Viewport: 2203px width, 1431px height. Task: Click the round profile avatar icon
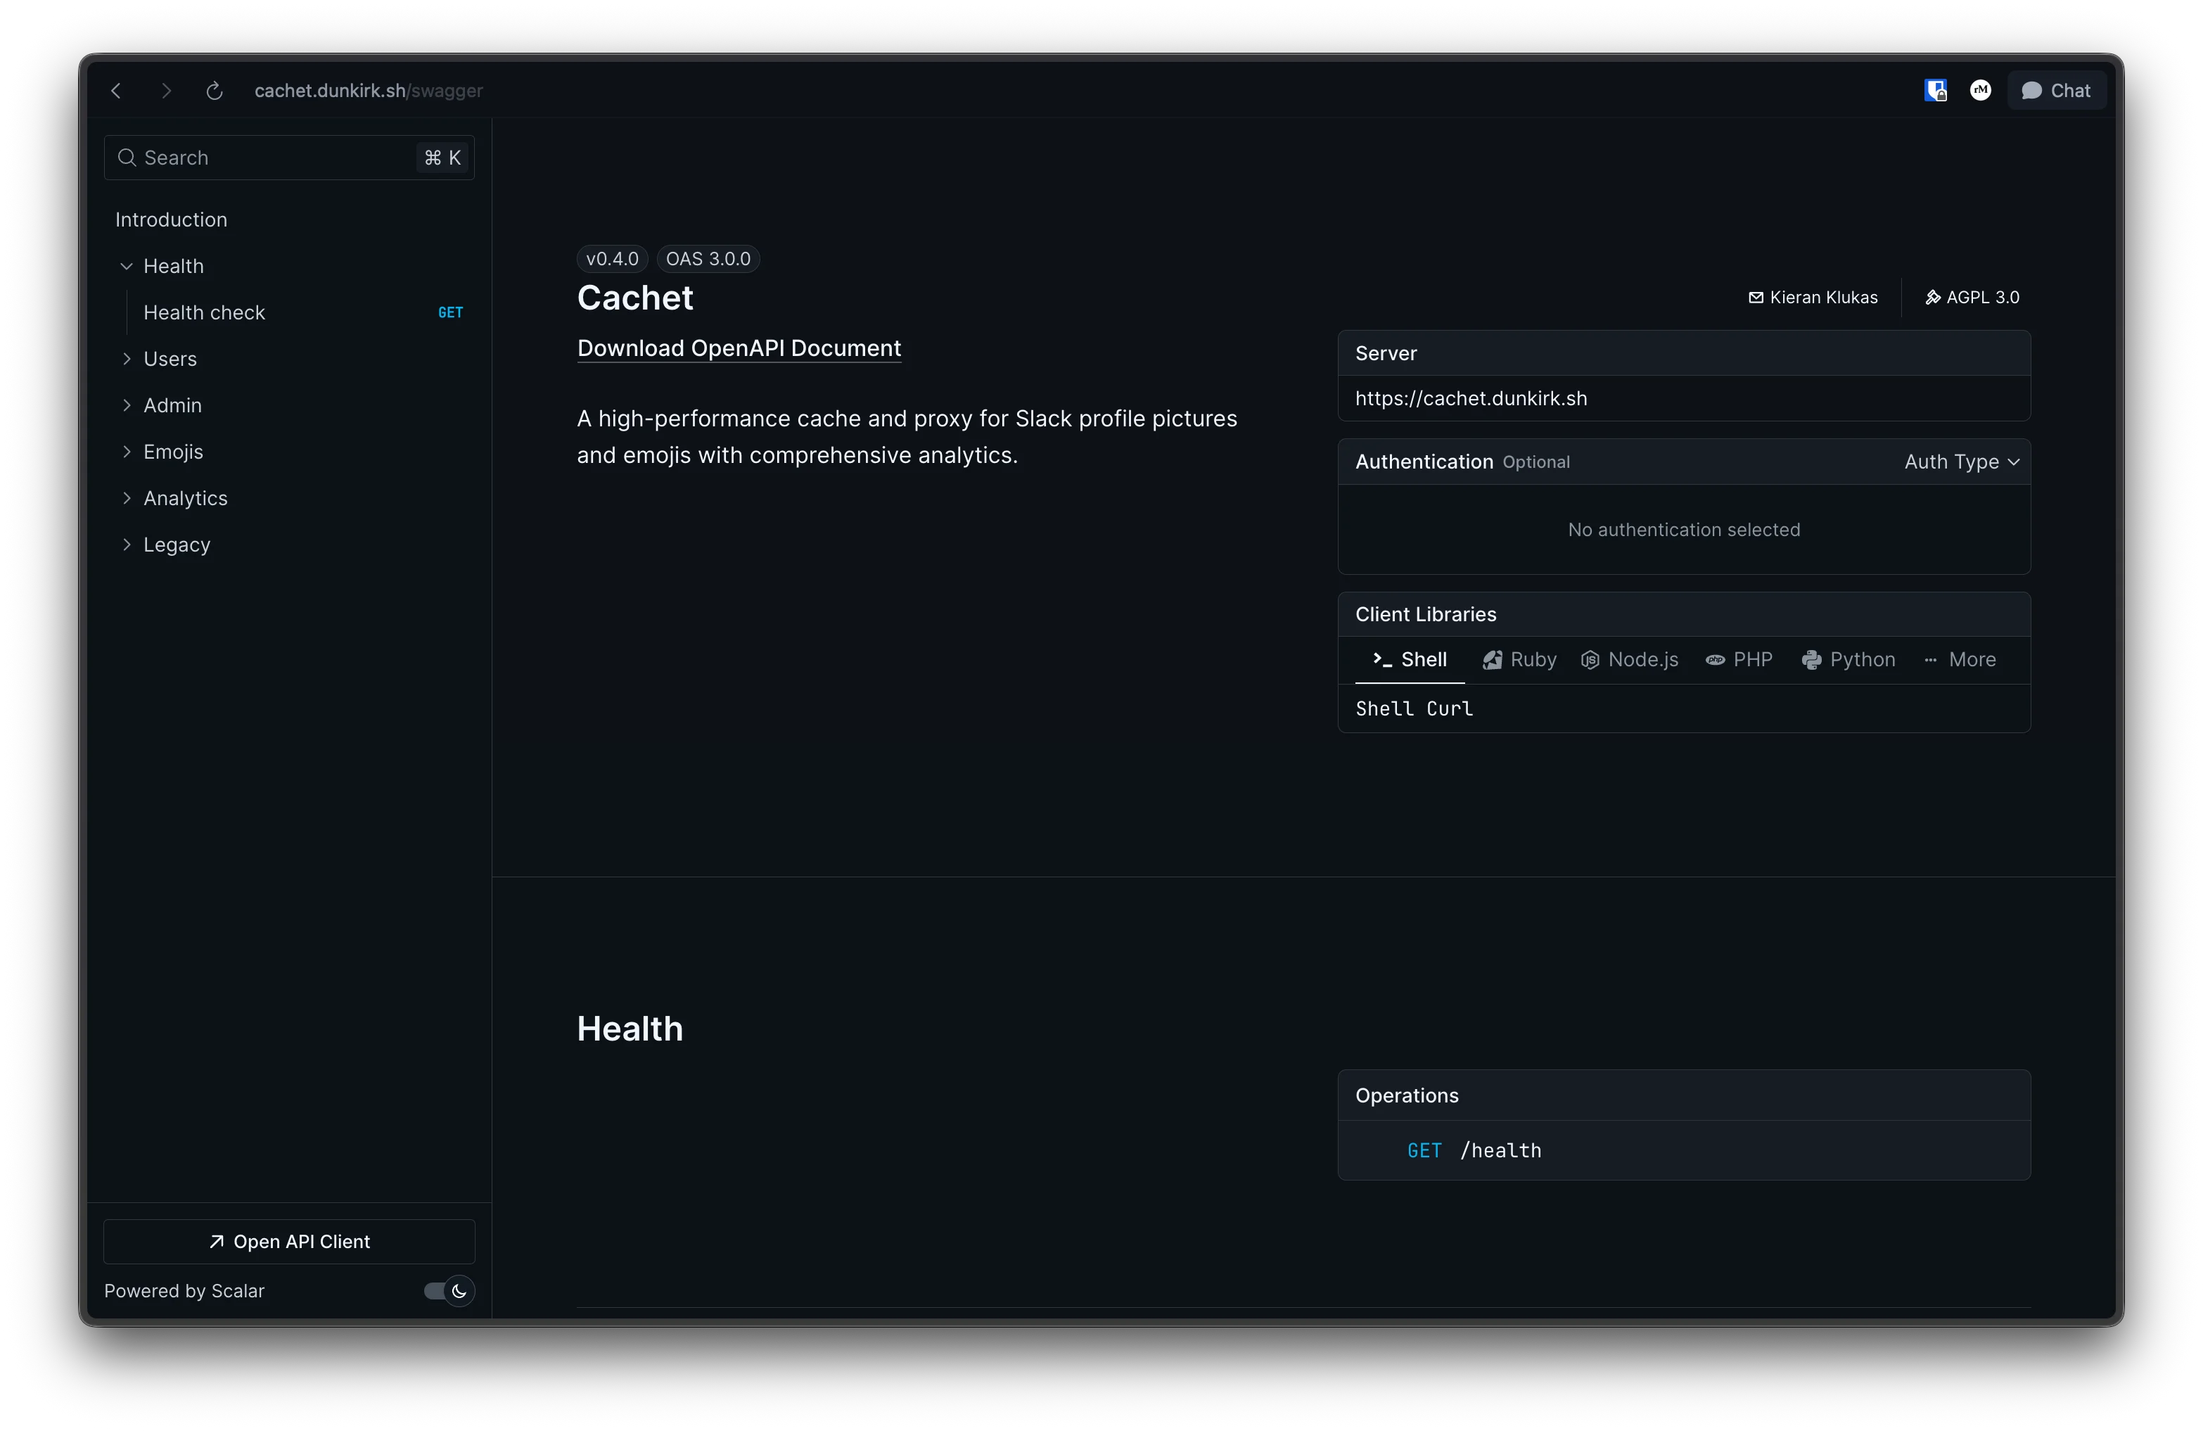click(x=1980, y=91)
